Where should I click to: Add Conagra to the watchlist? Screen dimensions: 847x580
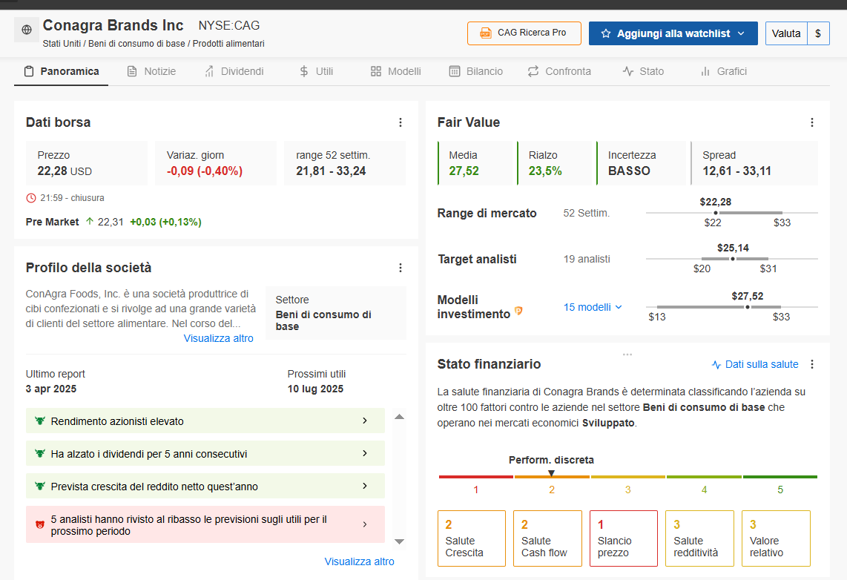[x=673, y=33]
